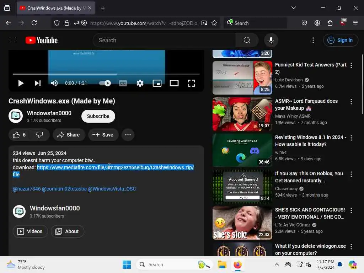Focus the YouTube search box

point(164,40)
